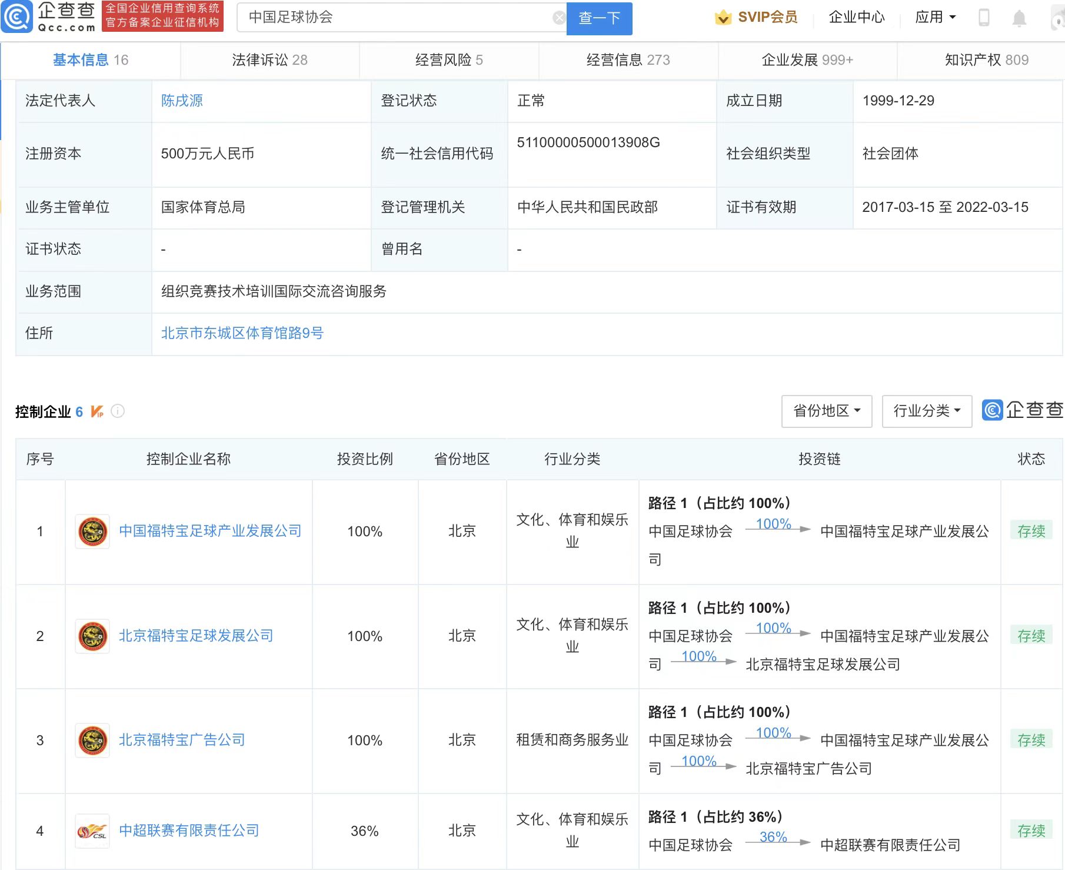Screen dimensions: 1065x870
Task: Open 北京福特宝广告公司 company link
Action: 182,740
